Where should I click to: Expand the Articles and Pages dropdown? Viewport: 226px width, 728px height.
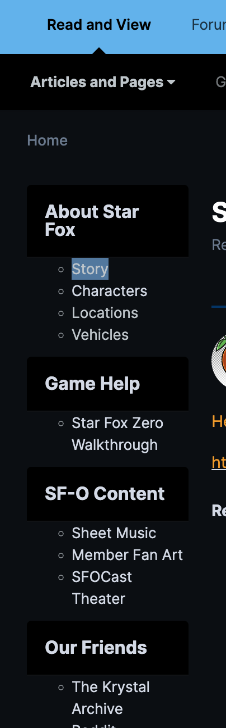click(103, 82)
